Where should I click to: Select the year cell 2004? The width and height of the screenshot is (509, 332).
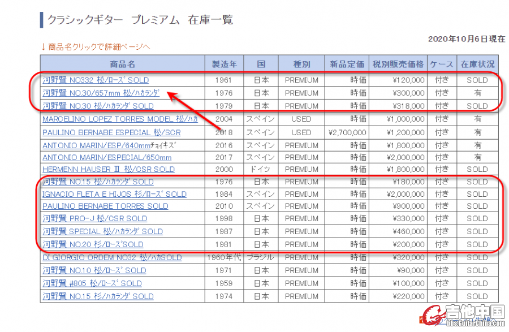pyautogui.click(x=223, y=119)
